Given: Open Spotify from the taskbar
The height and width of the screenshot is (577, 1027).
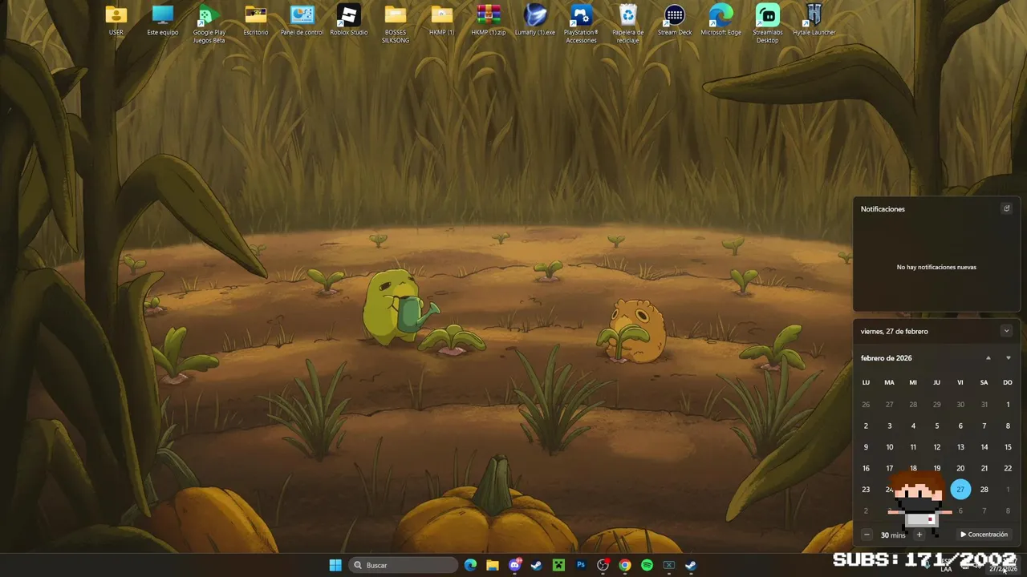Looking at the screenshot, I should click(647, 565).
